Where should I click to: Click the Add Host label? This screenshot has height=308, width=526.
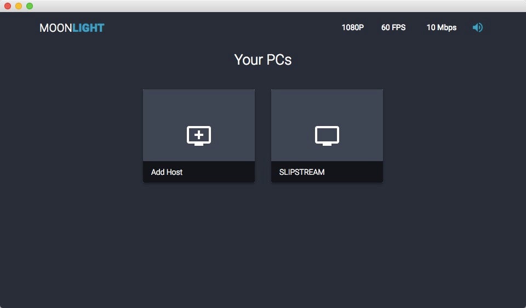(x=167, y=172)
